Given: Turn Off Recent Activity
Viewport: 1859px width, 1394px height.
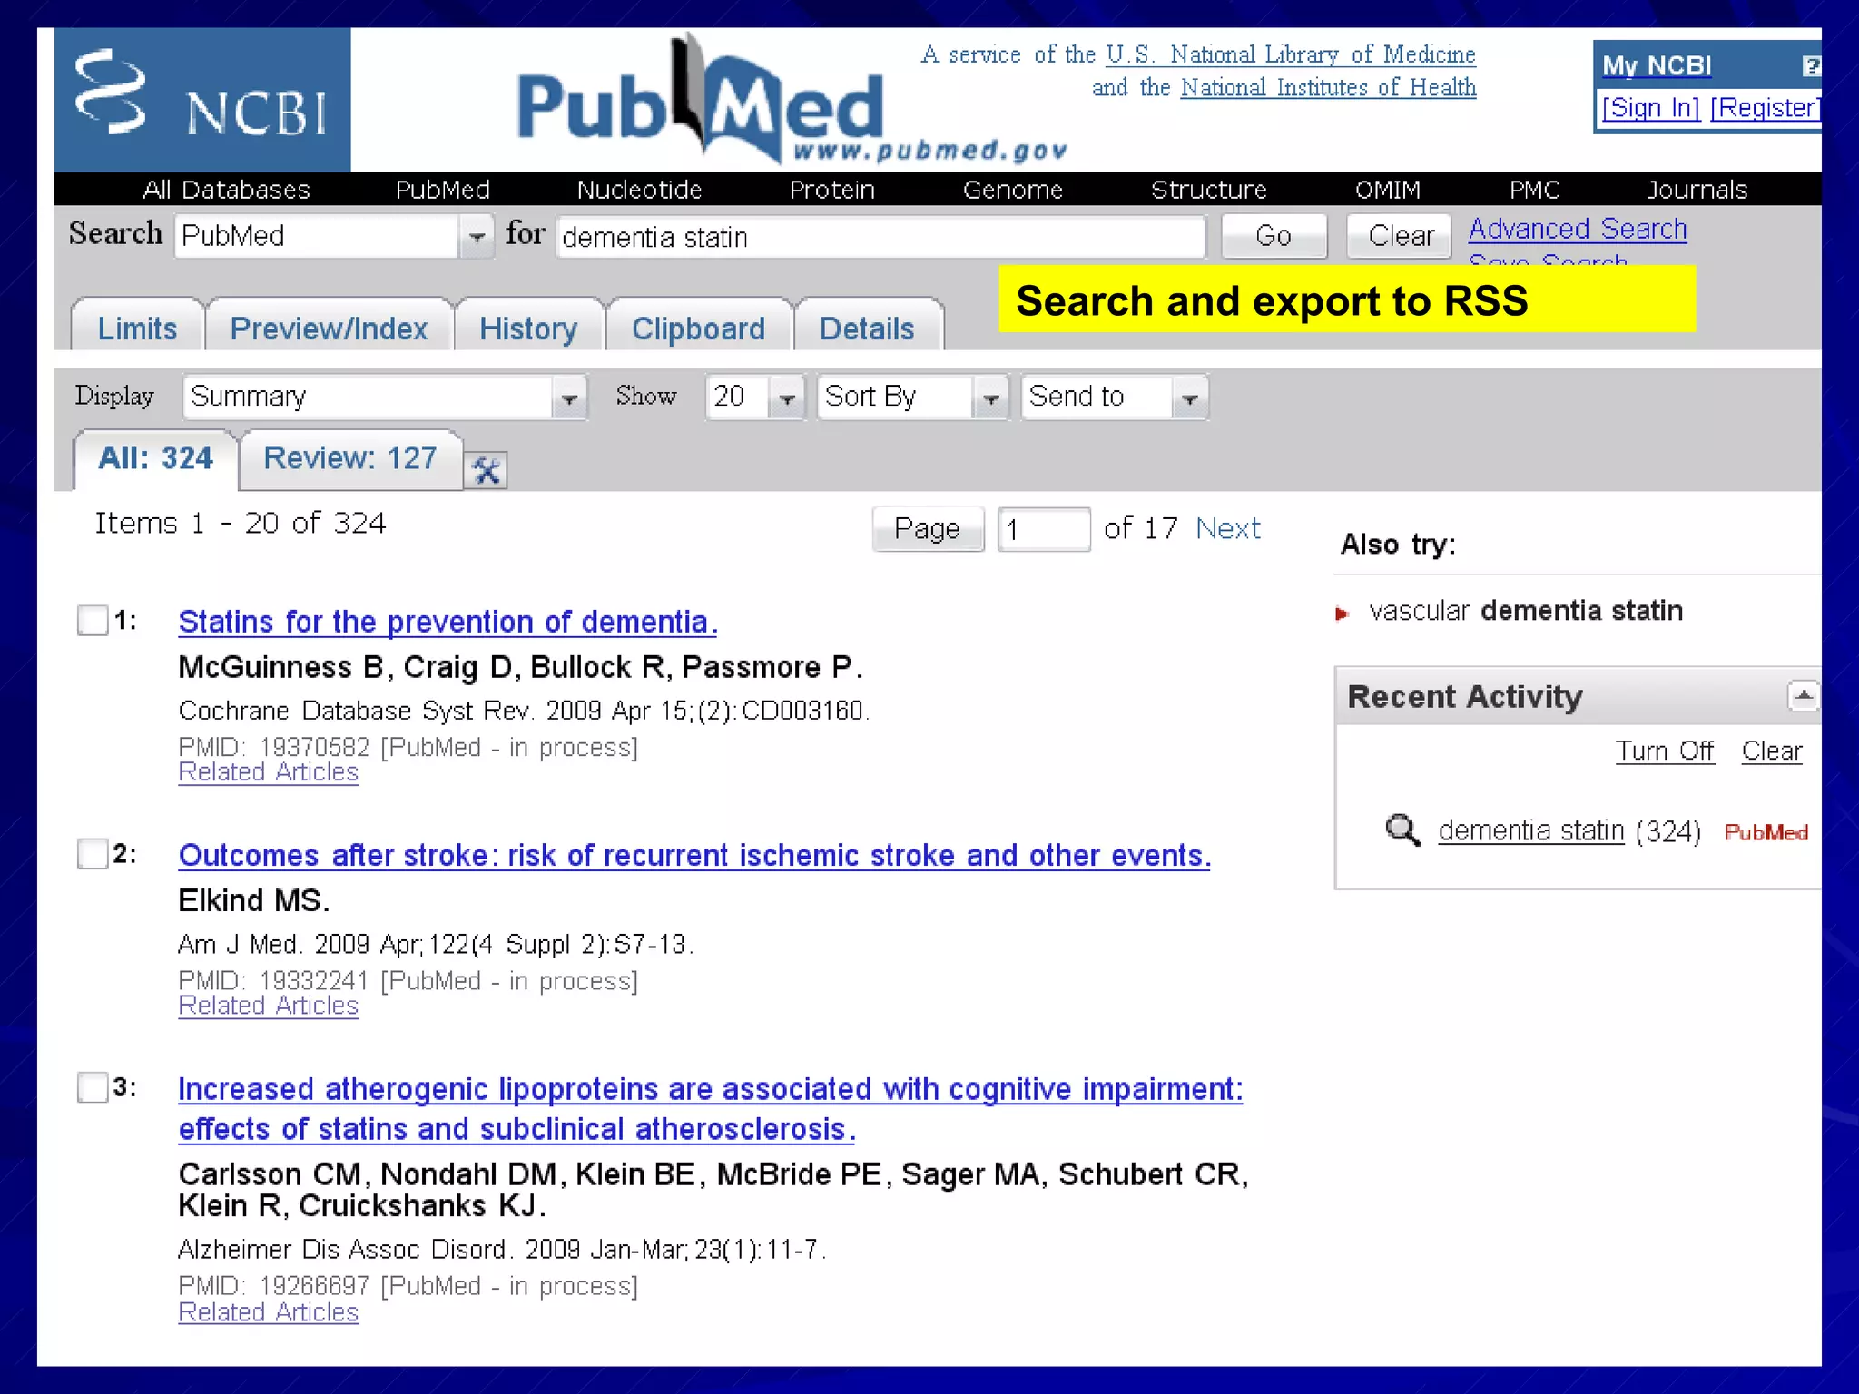Looking at the screenshot, I should click(x=1664, y=751).
